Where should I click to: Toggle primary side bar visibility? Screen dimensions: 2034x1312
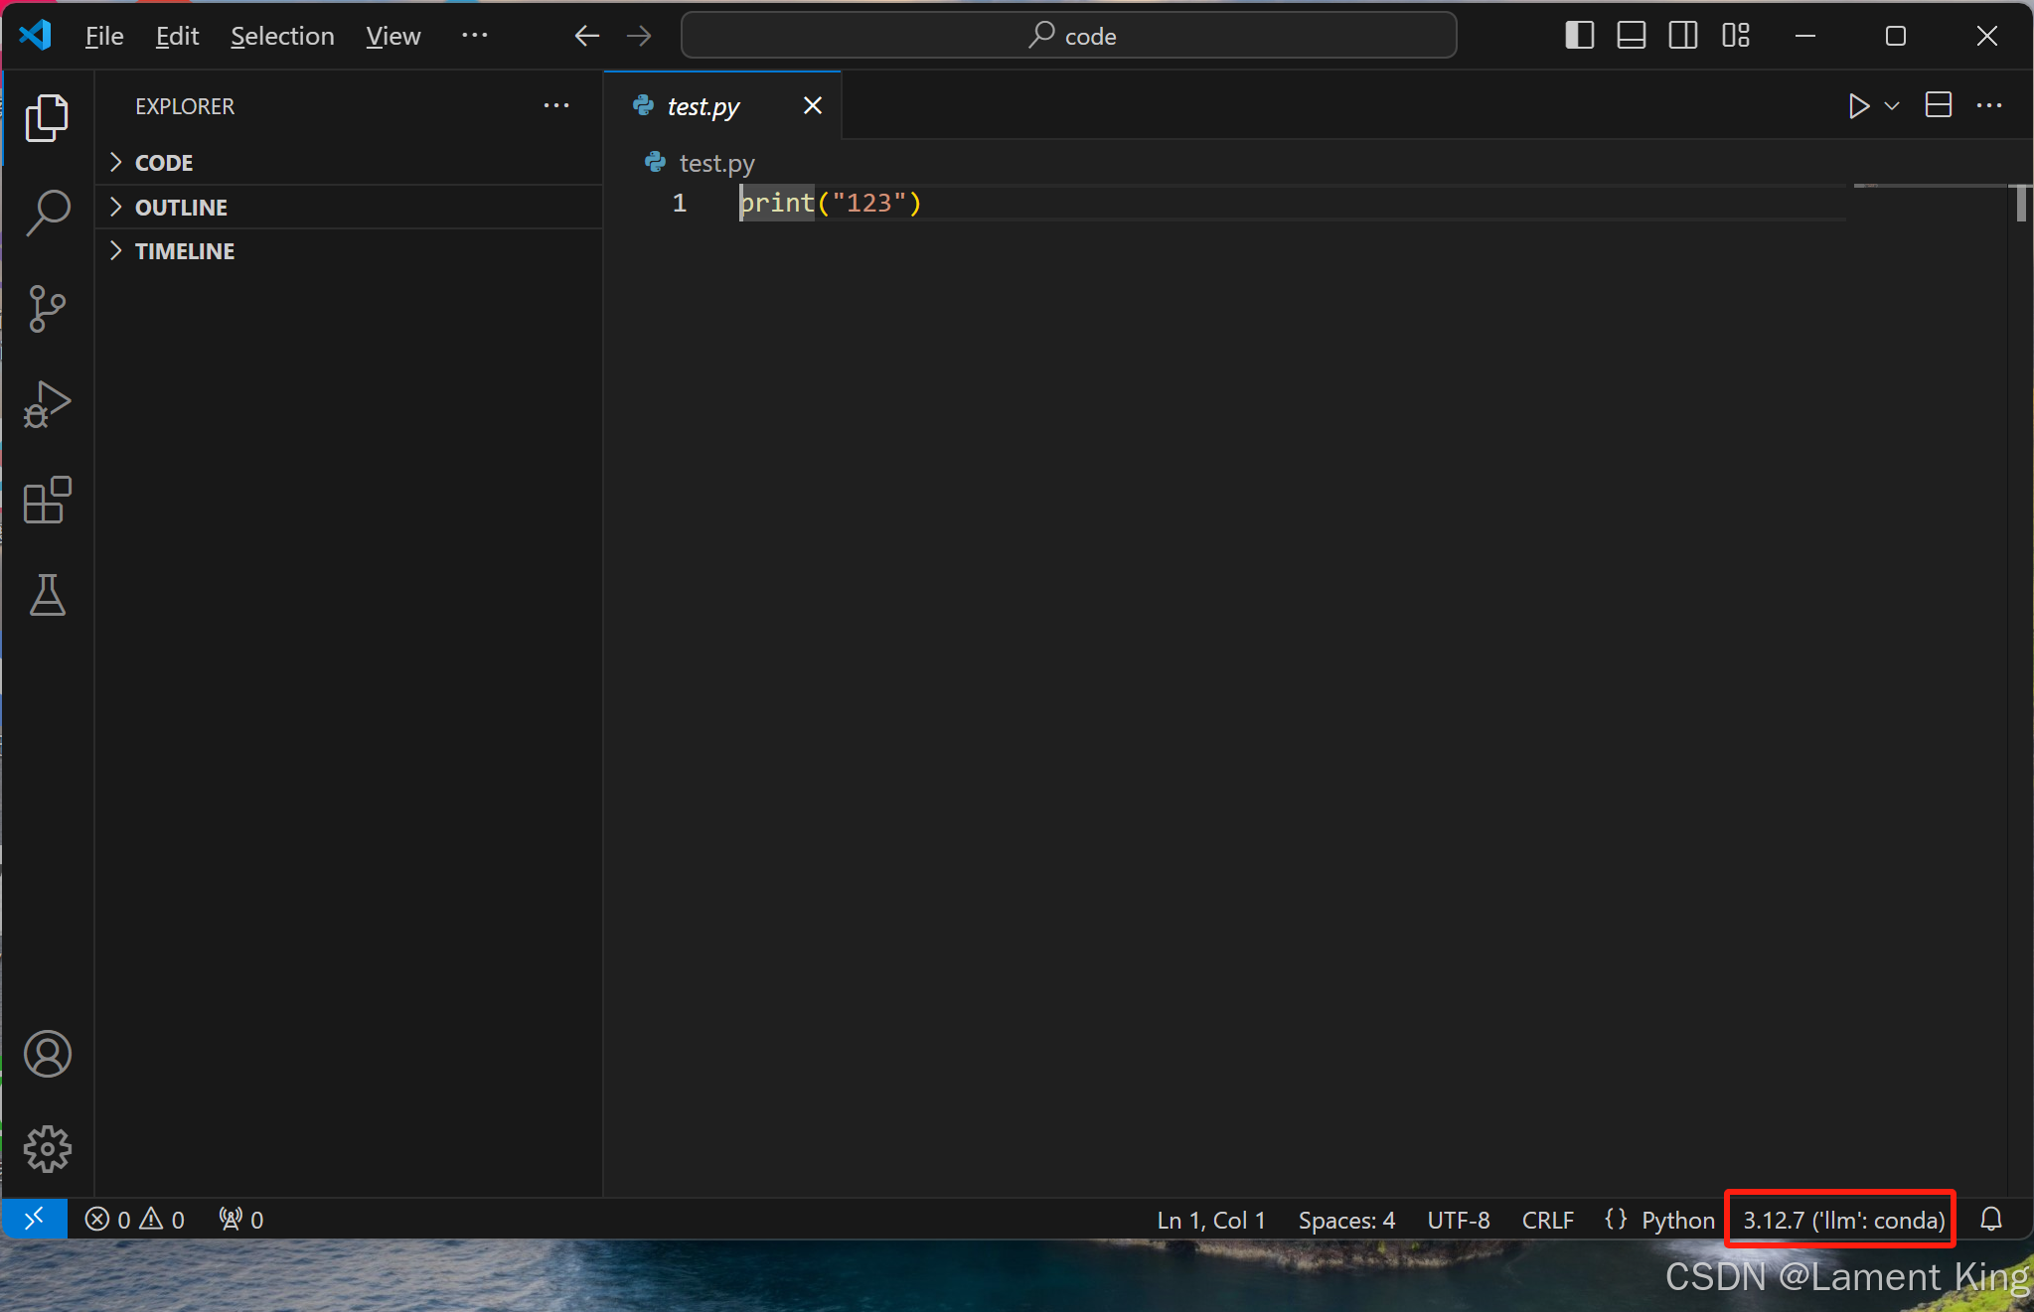[1579, 36]
